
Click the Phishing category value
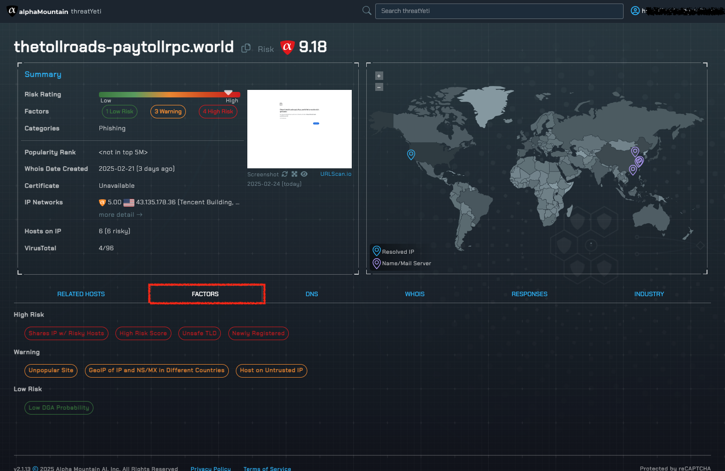point(112,128)
